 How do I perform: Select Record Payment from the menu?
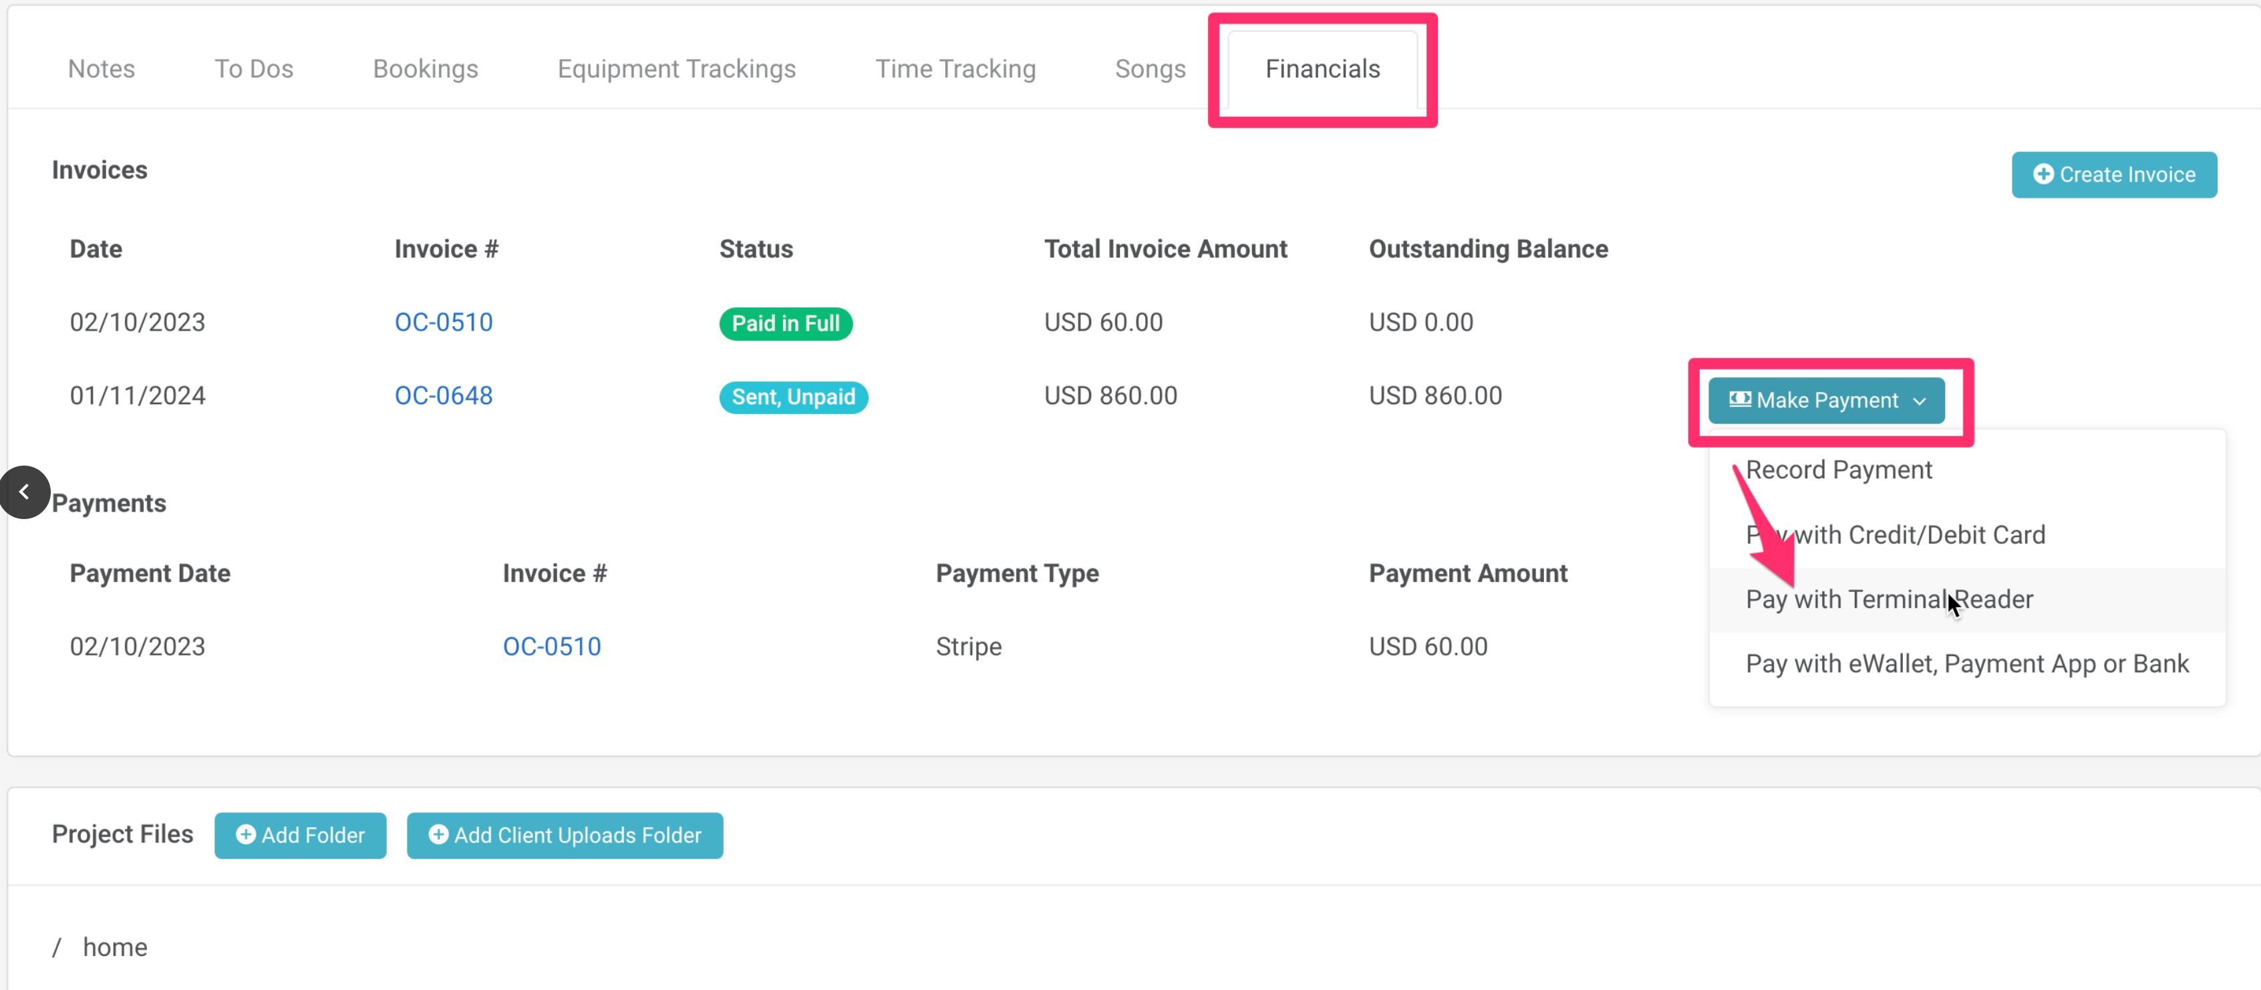1838,470
